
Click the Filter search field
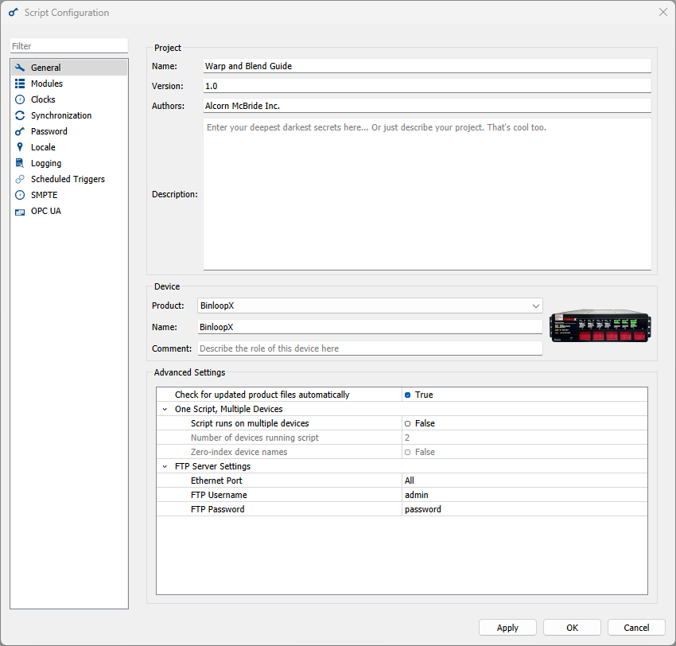click(x=68, y=46)
